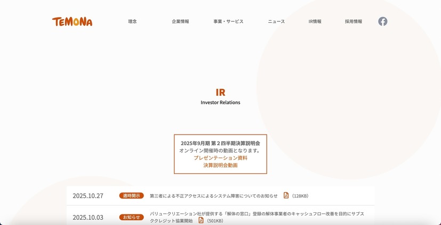This screenshot has height=225, width=441.
Task: Open the 企業情報 menu item
Action: tap(181, 21)
